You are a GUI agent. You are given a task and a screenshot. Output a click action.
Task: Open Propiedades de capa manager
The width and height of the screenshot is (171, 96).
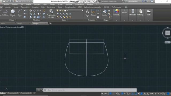tap(51, 14)
